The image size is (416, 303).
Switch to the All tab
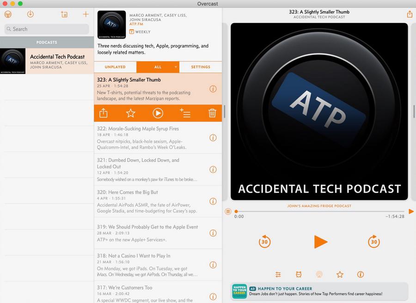pos(158,67)
